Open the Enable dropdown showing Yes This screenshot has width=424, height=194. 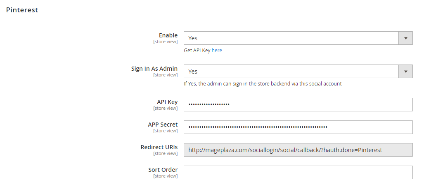291,38
